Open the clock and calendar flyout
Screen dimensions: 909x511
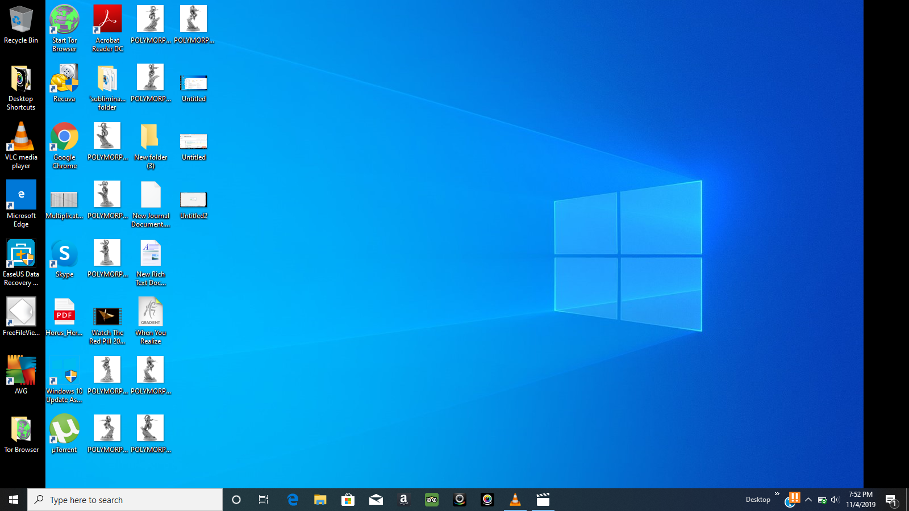[861, 500]
